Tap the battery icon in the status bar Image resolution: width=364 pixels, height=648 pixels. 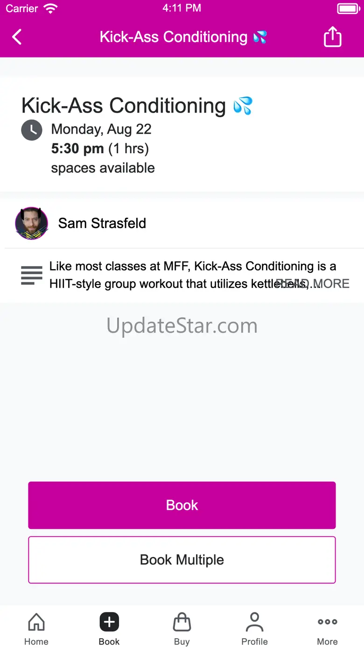(x=348, y=8)
